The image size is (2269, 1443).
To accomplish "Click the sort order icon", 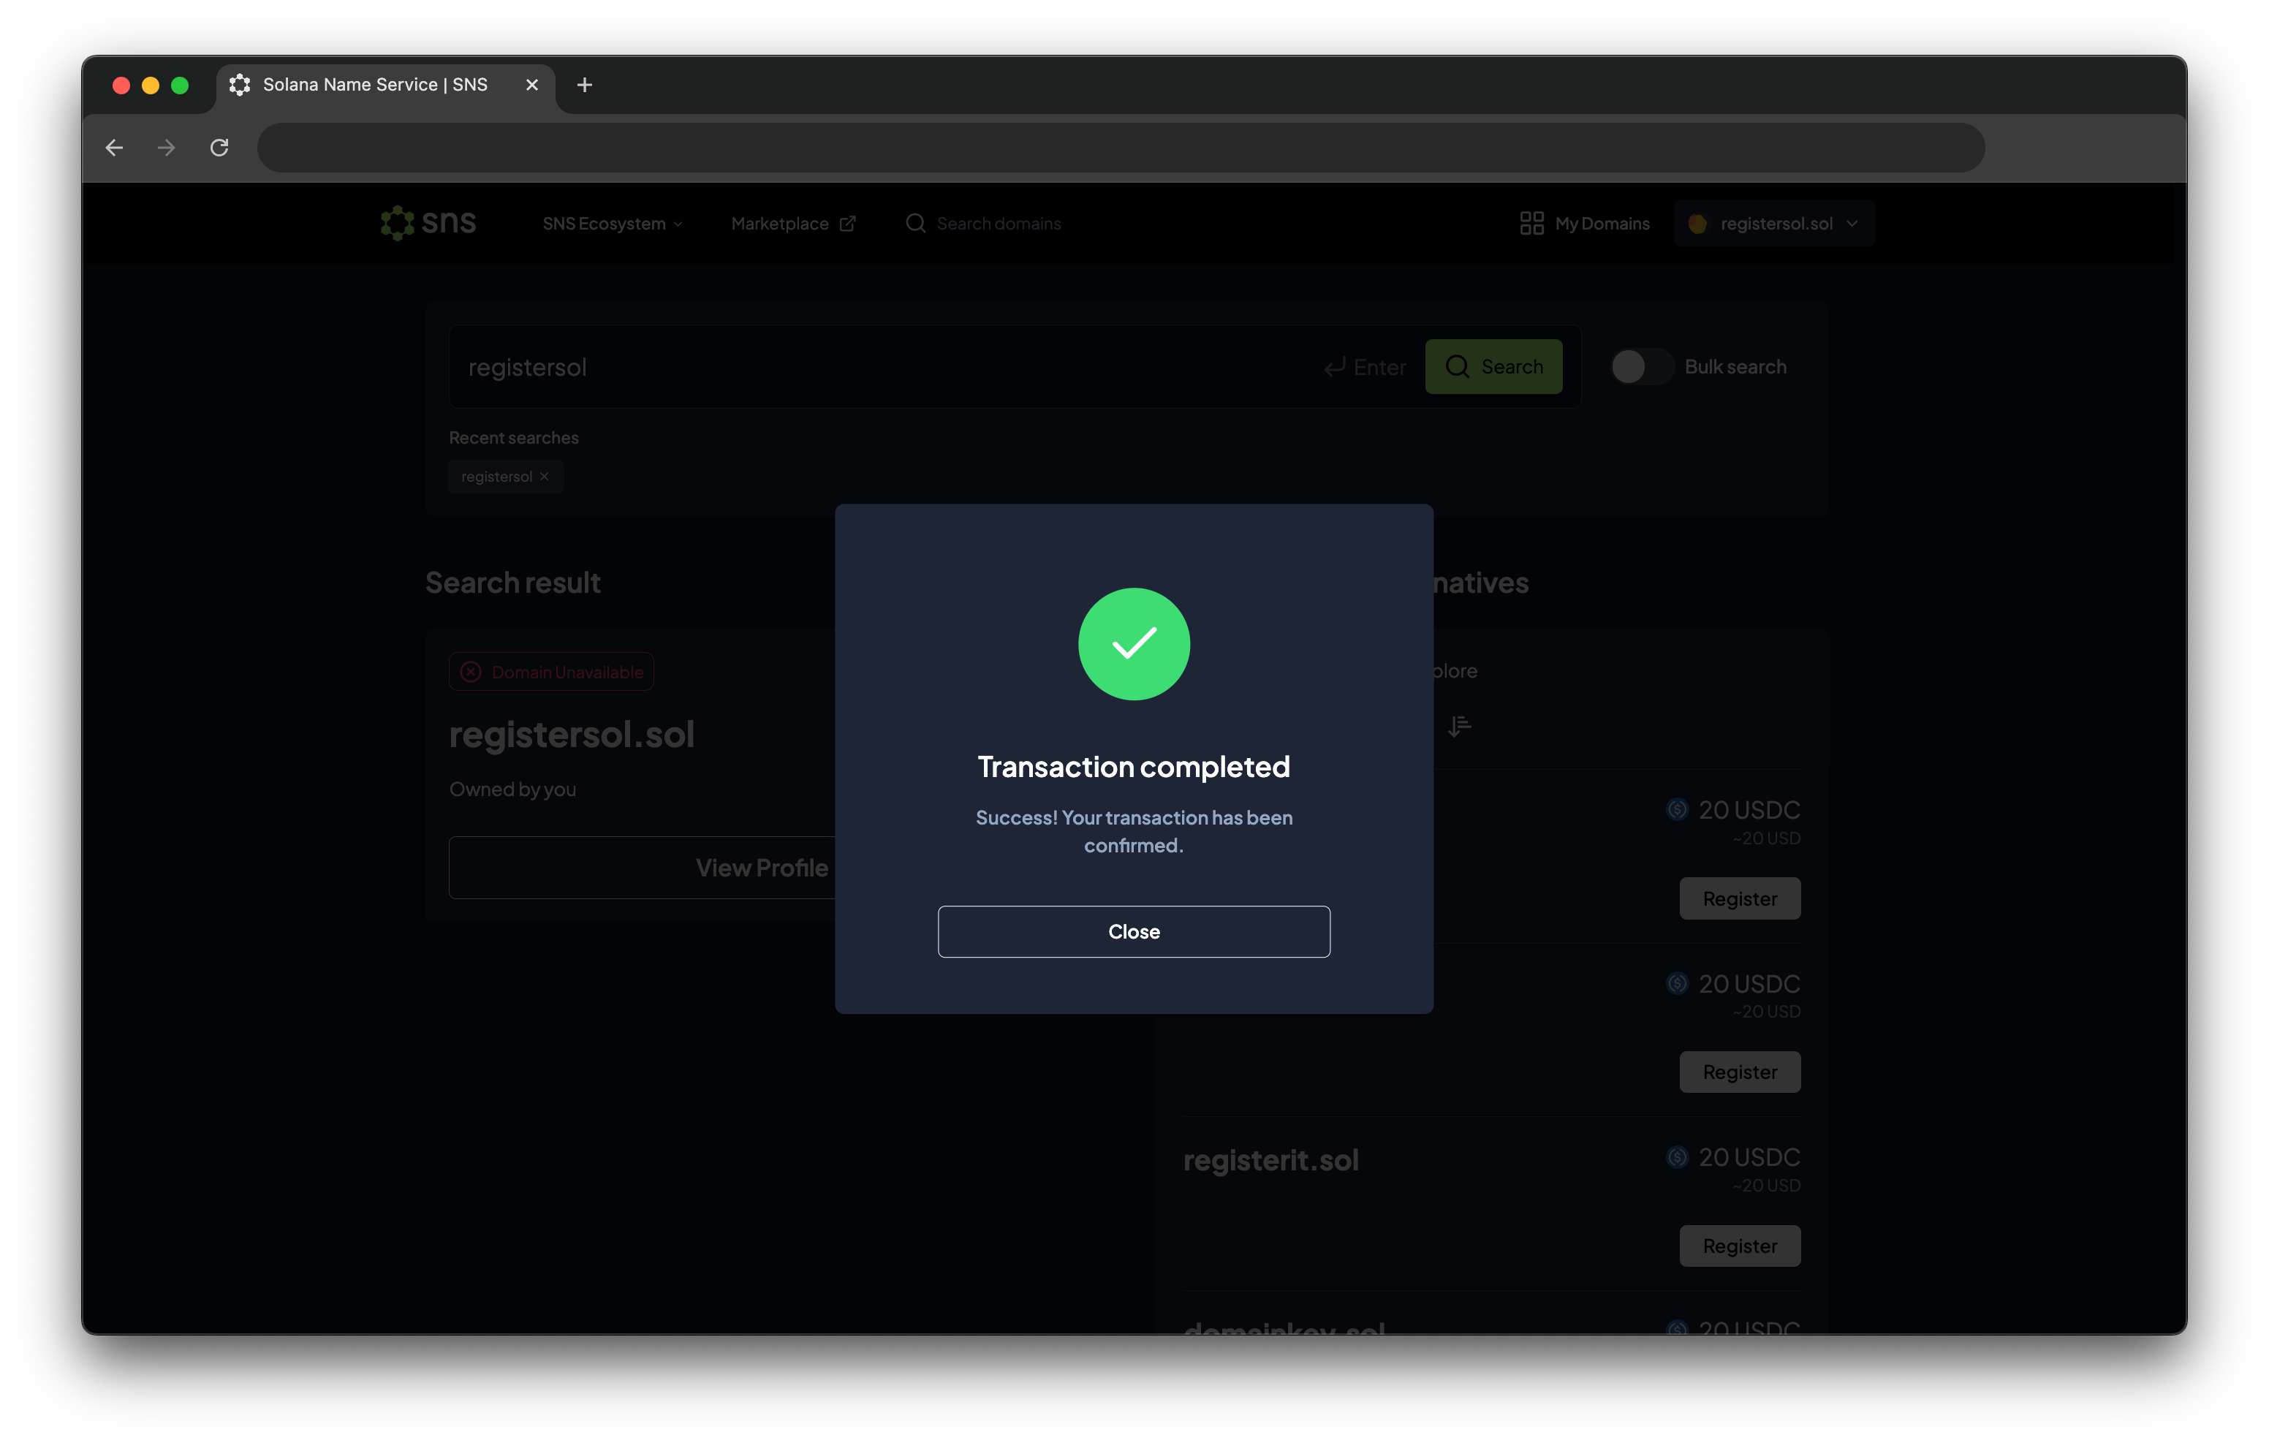I will pyautogui.click(x=1458, y=726).
